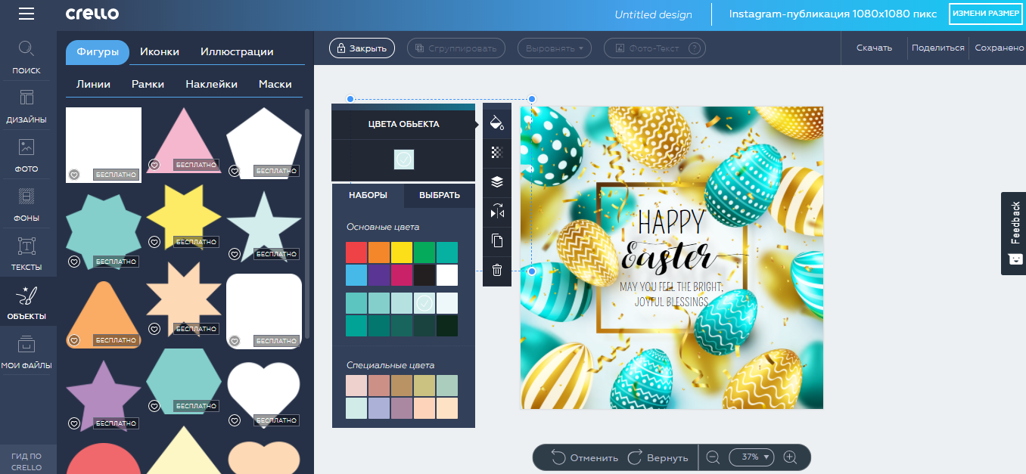The image size is (1026, 474).
Task: Click the zoom in magnifier
Action: tap(791, 457)
